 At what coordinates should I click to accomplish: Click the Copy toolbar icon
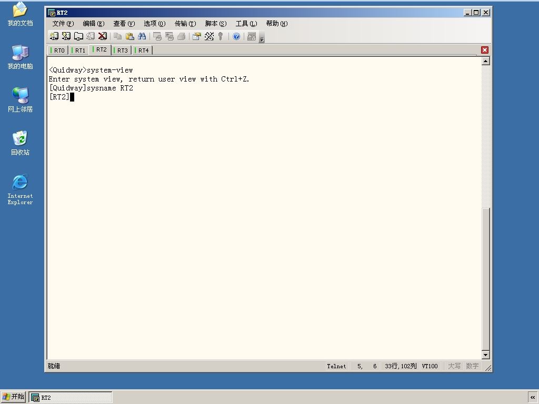click(117, 36)
